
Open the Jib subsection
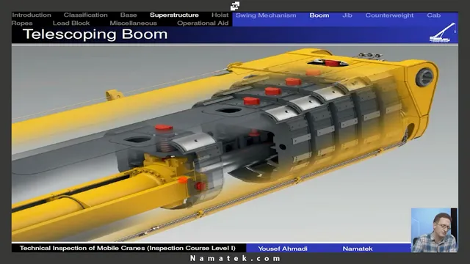347,15
